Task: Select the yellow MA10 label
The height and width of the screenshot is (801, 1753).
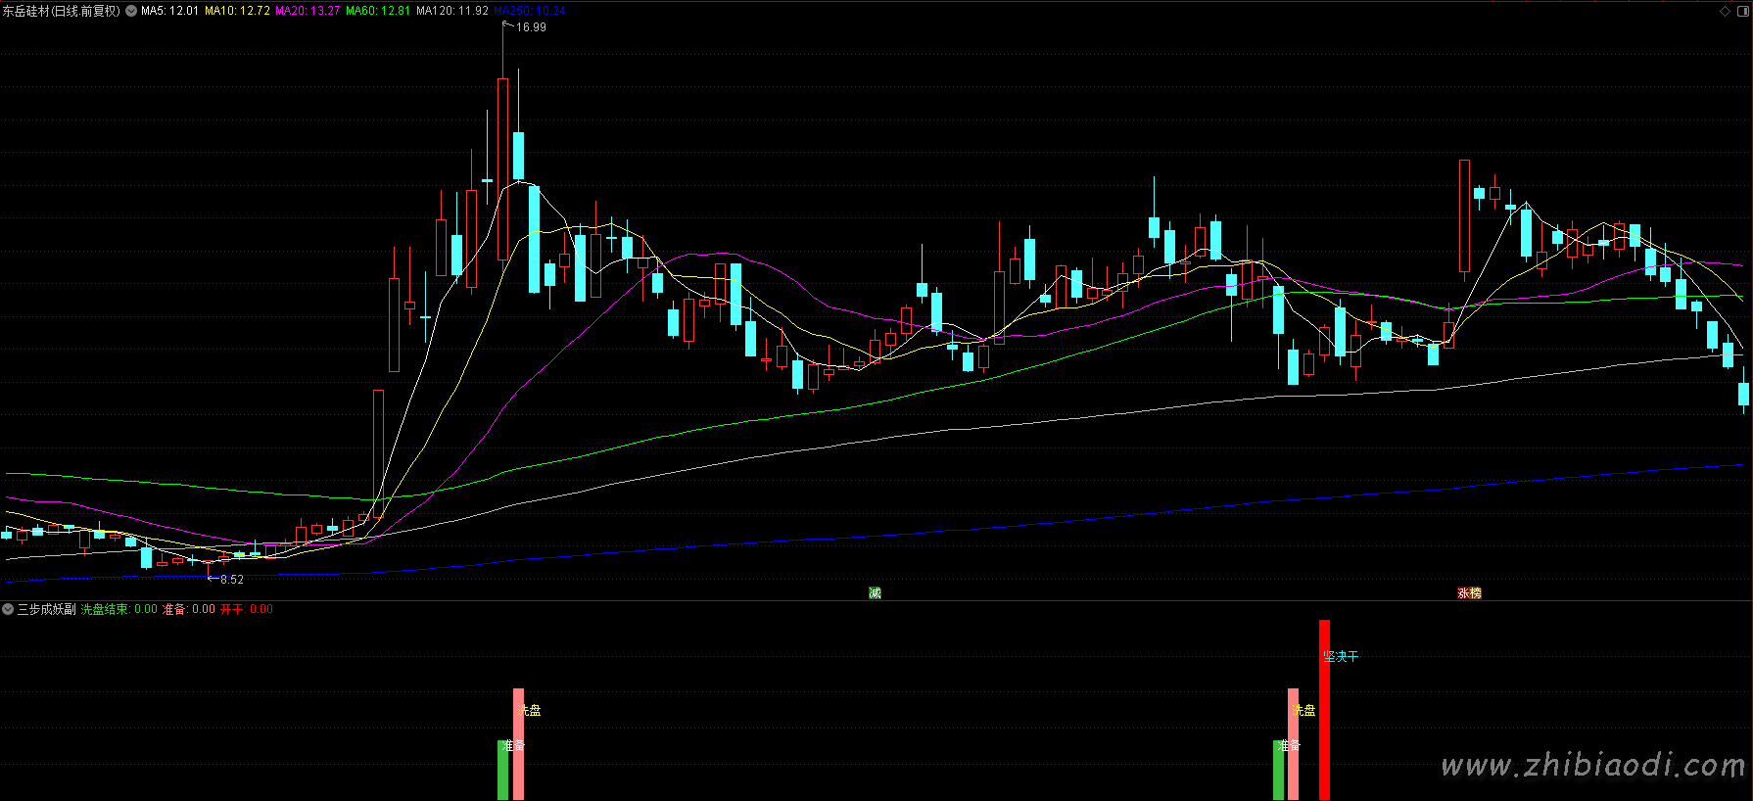Action: coord(237,11)
